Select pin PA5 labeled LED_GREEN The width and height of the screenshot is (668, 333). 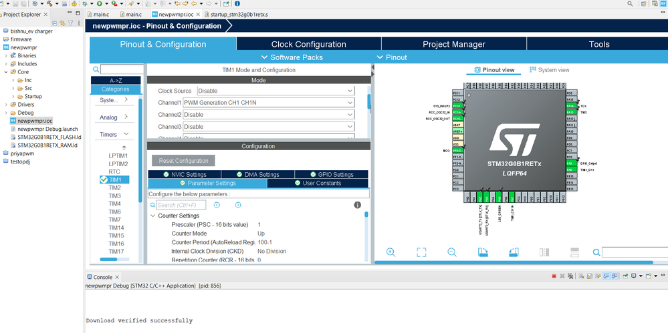click(499, 198)
